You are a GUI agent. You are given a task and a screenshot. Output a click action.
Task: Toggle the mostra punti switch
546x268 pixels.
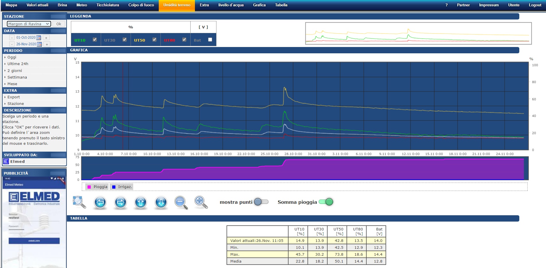pyautogui.click(x=261, y=202)
